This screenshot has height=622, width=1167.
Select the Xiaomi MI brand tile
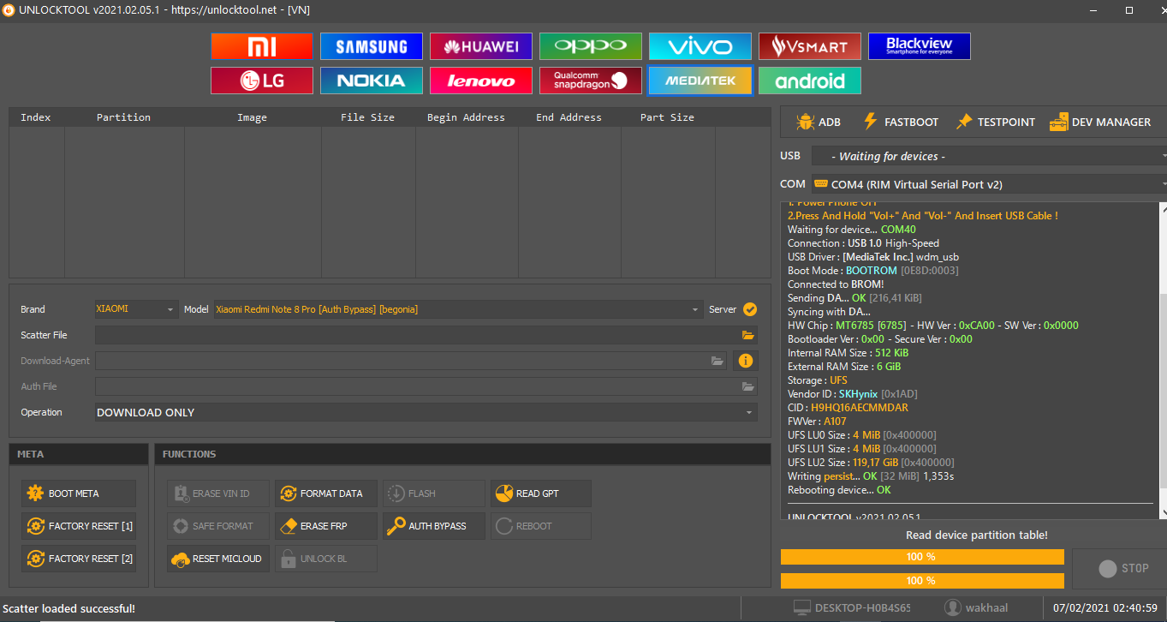262,46
